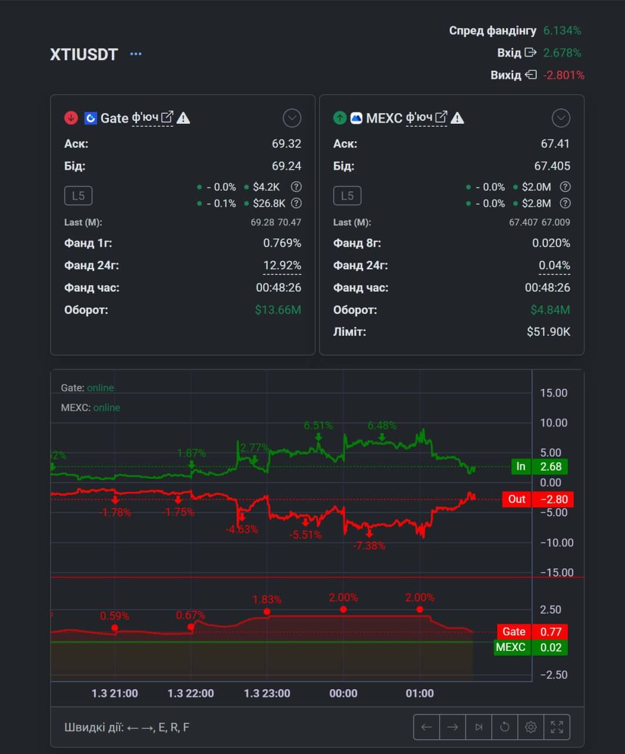Expand chart to fullscreen

tap(557, 727)
